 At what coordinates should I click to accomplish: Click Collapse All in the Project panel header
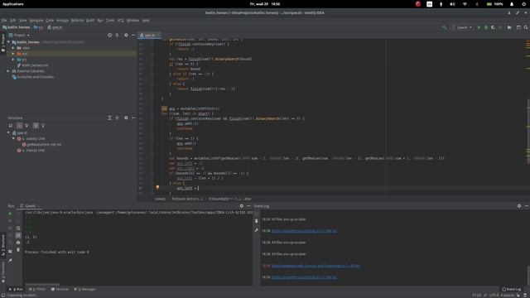tap(117, 35)
